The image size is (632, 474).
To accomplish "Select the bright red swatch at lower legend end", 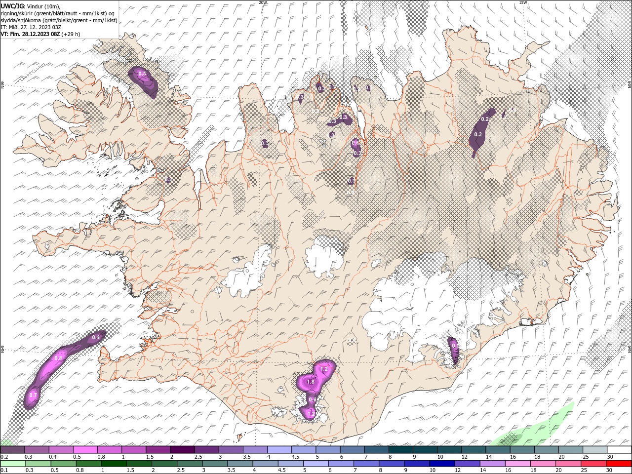I will (619, 464).
